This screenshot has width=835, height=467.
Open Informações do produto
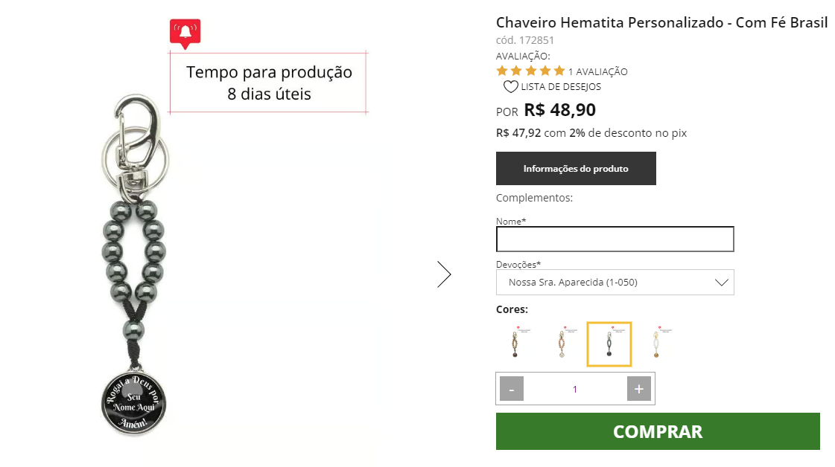point(577,169)
